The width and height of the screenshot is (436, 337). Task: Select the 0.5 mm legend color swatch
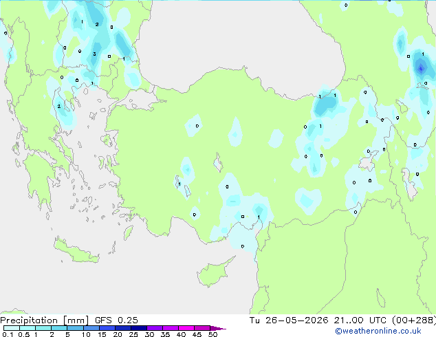[x=28, y=328]
